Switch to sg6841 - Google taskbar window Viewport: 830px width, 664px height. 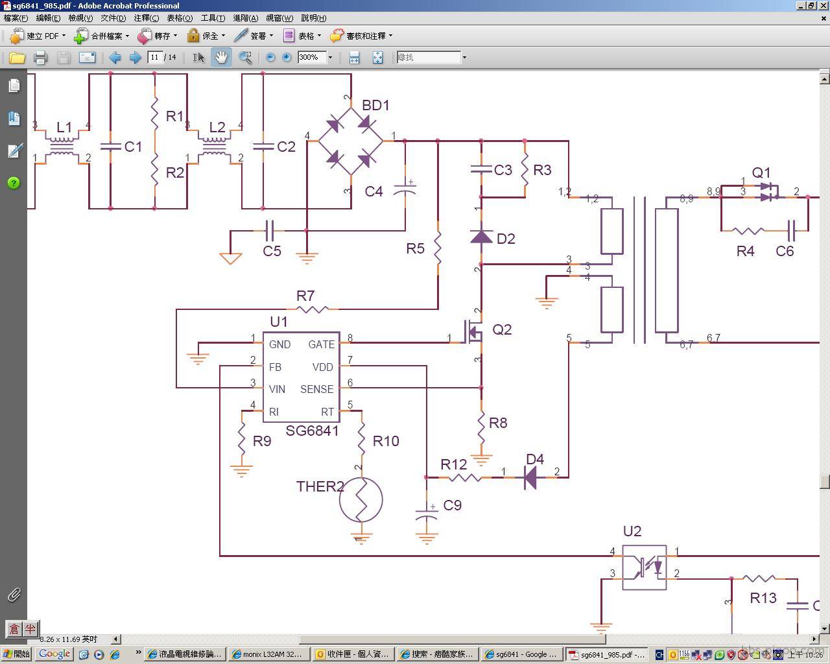(x=521, y=654)
